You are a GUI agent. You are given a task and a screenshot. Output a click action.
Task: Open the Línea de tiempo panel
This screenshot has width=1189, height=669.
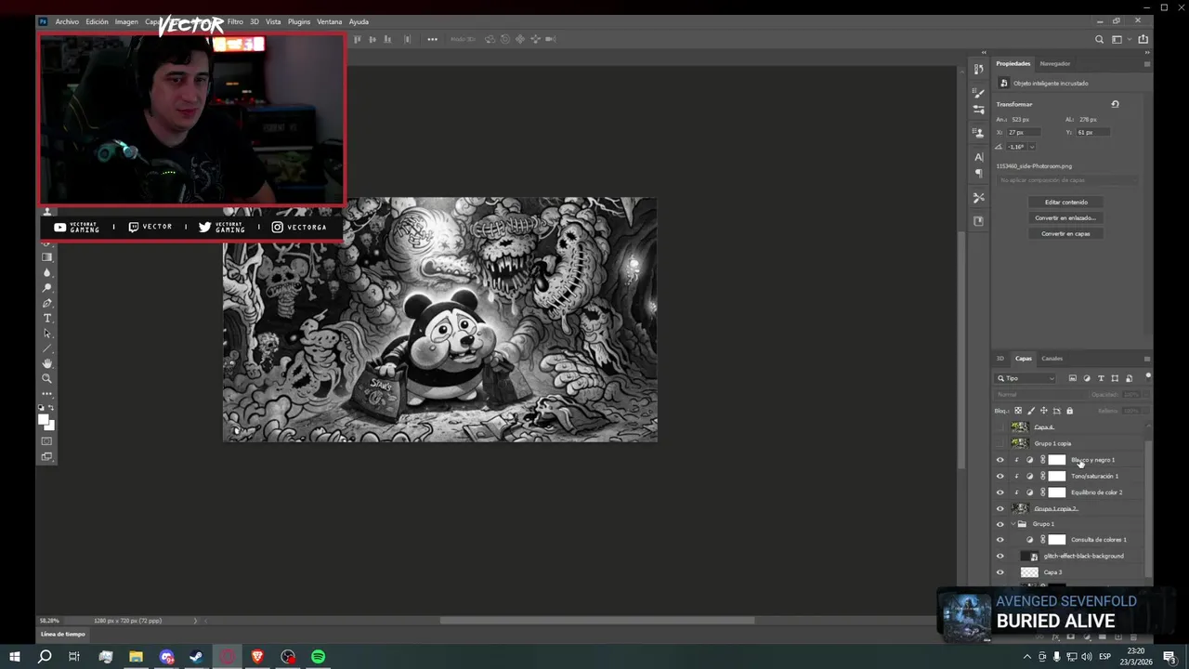click(x=63, y=634)
